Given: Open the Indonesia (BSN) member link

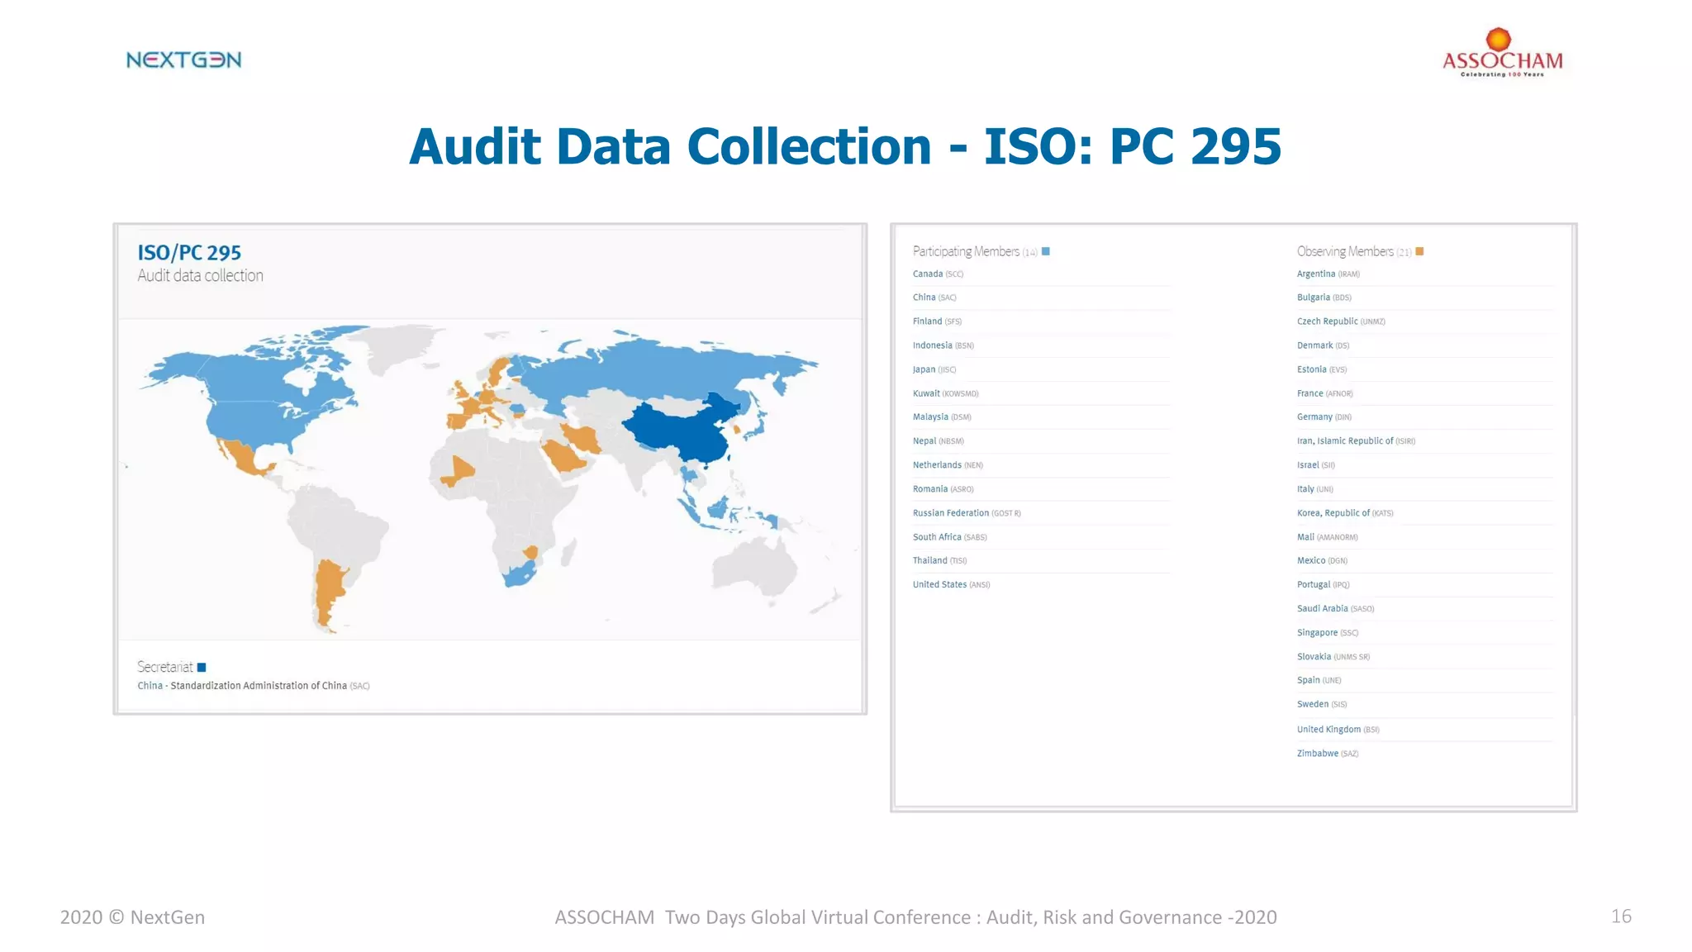Looking at the screenshot, I should pyautogui.click(x=943, y=345).
